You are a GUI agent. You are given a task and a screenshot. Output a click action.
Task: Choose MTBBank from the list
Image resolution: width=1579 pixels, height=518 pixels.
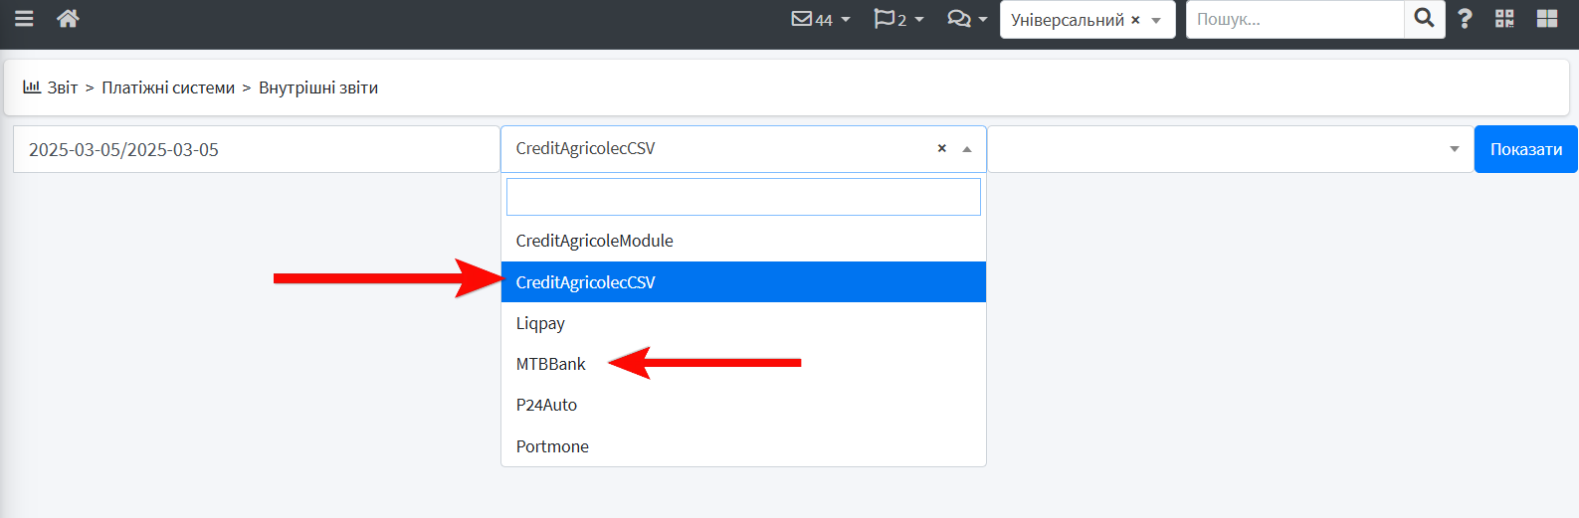click(743, 364)
